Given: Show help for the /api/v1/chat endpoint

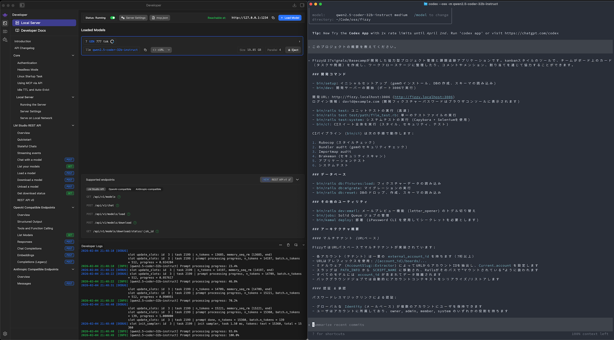Looking at the screenshot, I should (117, 206).
